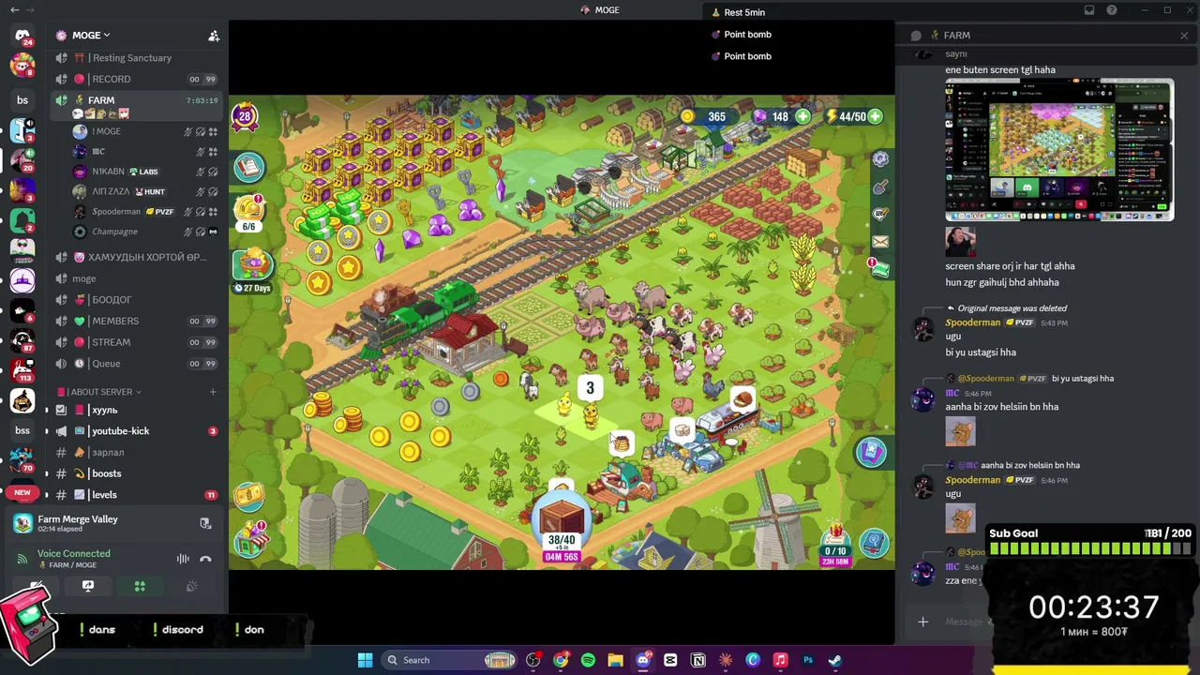Image resolution: width=1200 pixels, height=675 pixels.
Task: Open N1KABN user in voice list
Action: [x=145, y=172]
